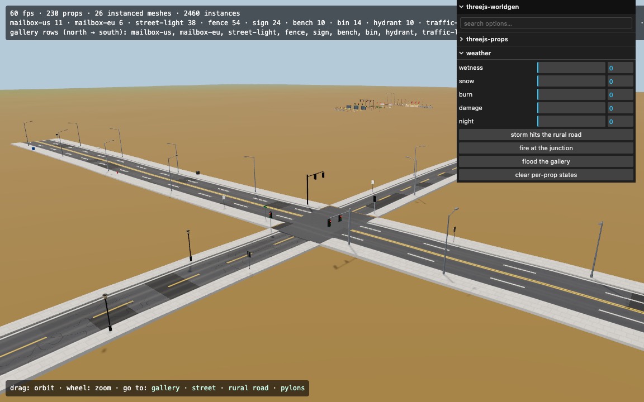Start "fire at the junction"

click(546, 148)
